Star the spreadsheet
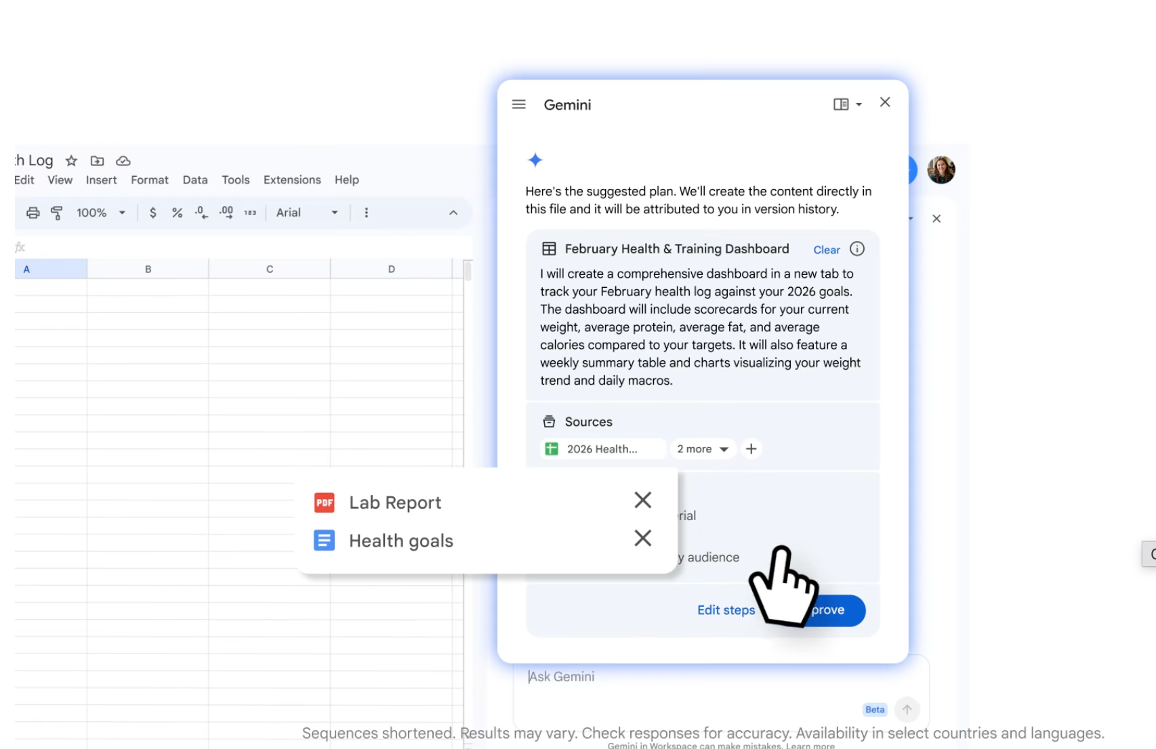Image resolution: width=1156 pixels, height=749 pixels. [71, 160]
